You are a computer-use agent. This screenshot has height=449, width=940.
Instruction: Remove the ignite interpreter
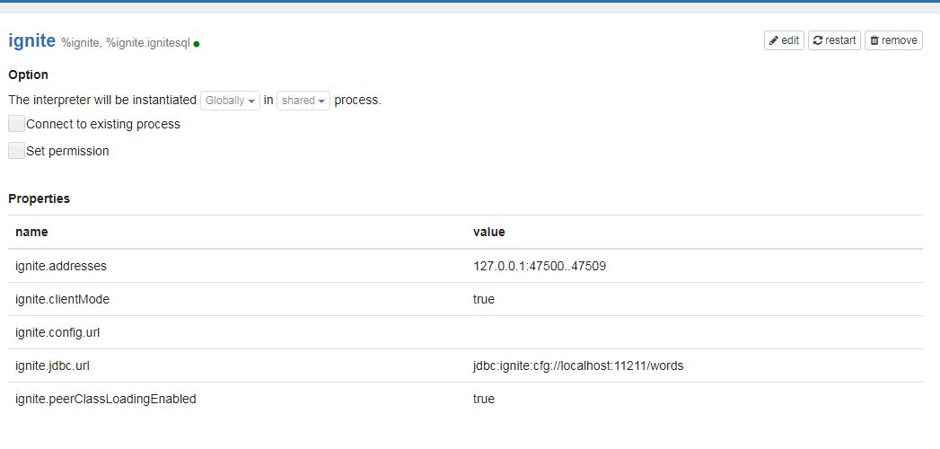(893, 40)
